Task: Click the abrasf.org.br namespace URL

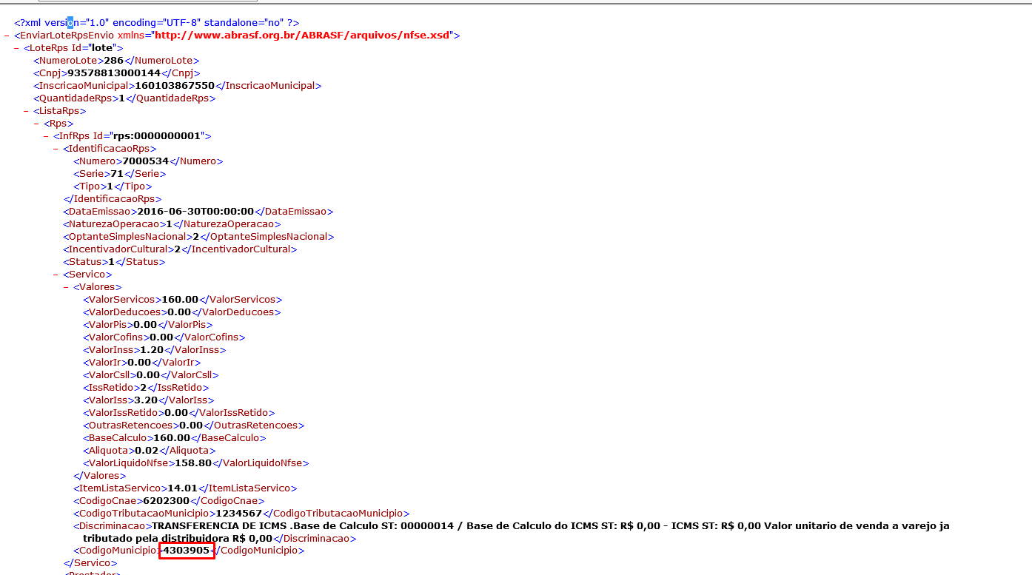Action: point(302,35)
